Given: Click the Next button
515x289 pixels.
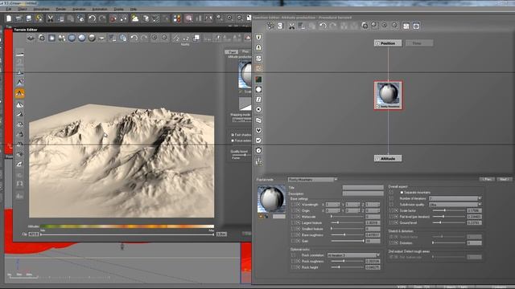Looking at the screenshot, I should 505,179.
